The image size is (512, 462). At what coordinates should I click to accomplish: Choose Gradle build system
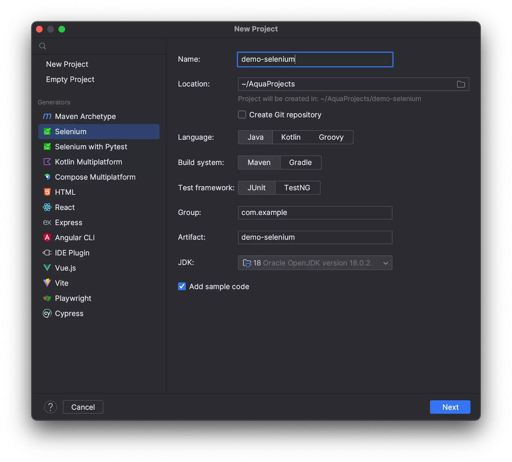[x=300, y=163]
